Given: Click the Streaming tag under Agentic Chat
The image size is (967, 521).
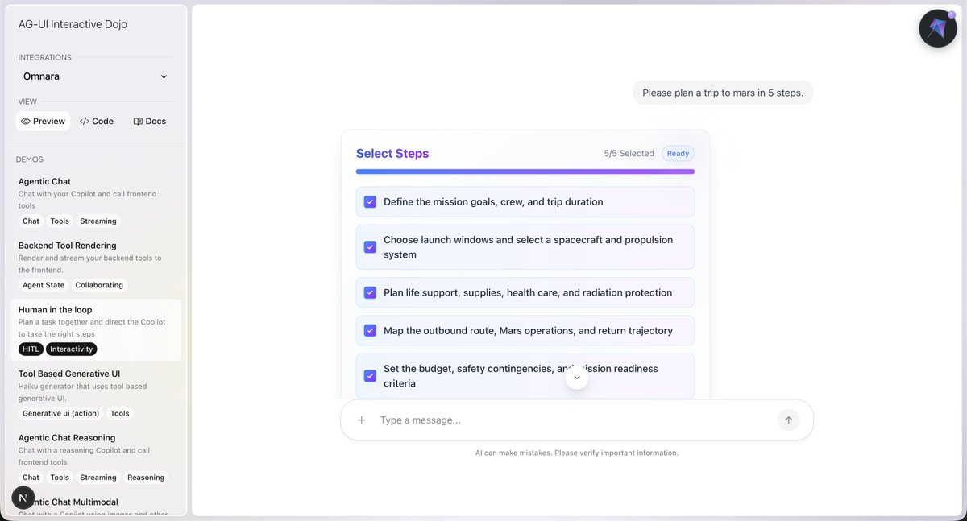Looking at the screenshot, I should (98, 221).
